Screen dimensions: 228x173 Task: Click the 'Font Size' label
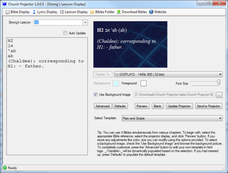click(x=182, y=84)
